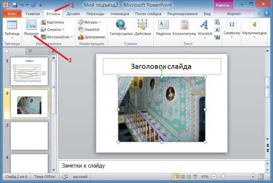The width and height of the screenshot is (273, 183).
Task: Enable normal view in status bar
Action: [176, 176]
